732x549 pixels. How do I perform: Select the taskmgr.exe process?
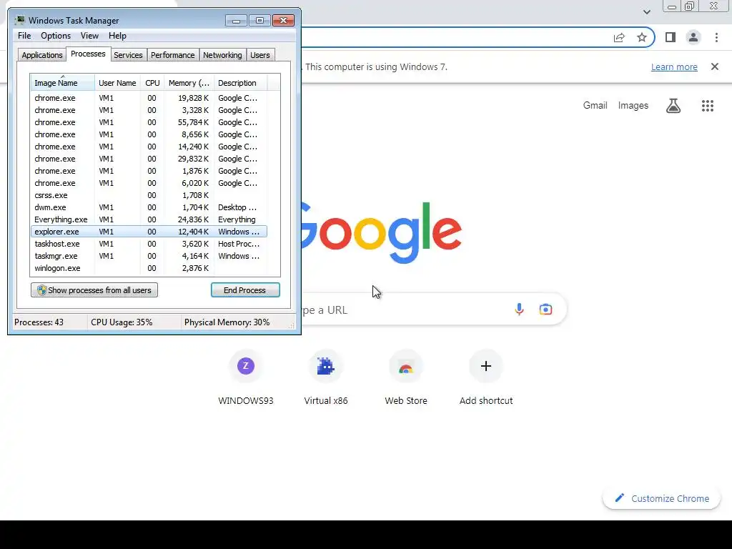pos(149,256)
